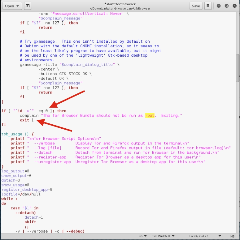Screen dimensions: 240x240
Task: Place cursor on the exit 1 line
Action: (x=27, y=120)
